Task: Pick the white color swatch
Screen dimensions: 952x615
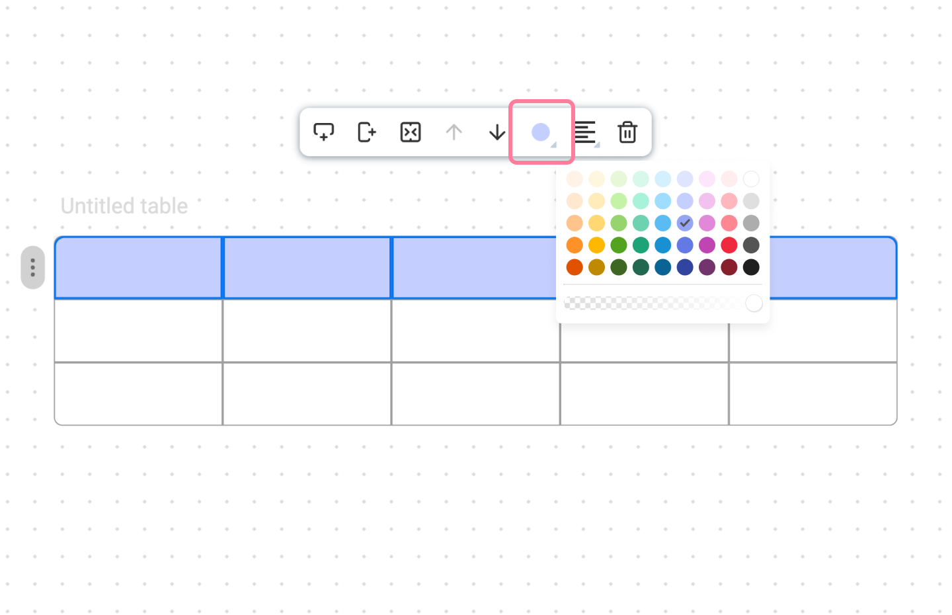Action: pyautogui.click(x=751, y=179)
